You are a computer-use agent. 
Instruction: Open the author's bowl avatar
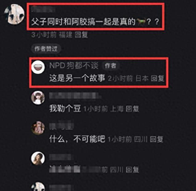pyautogui.click(x=38, y=67)
